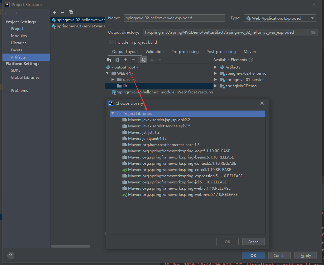Image resolution: width=324 pixels, height=265 pixels.
Task: Navigate forward with the right arrow icon
Action: [x=15, y=13]
